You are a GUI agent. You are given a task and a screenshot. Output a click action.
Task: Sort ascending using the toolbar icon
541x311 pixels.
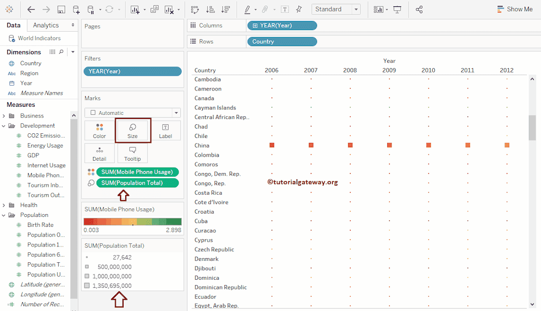pos(210,10)
